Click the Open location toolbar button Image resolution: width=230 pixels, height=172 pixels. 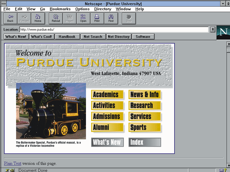coord(83,18)
